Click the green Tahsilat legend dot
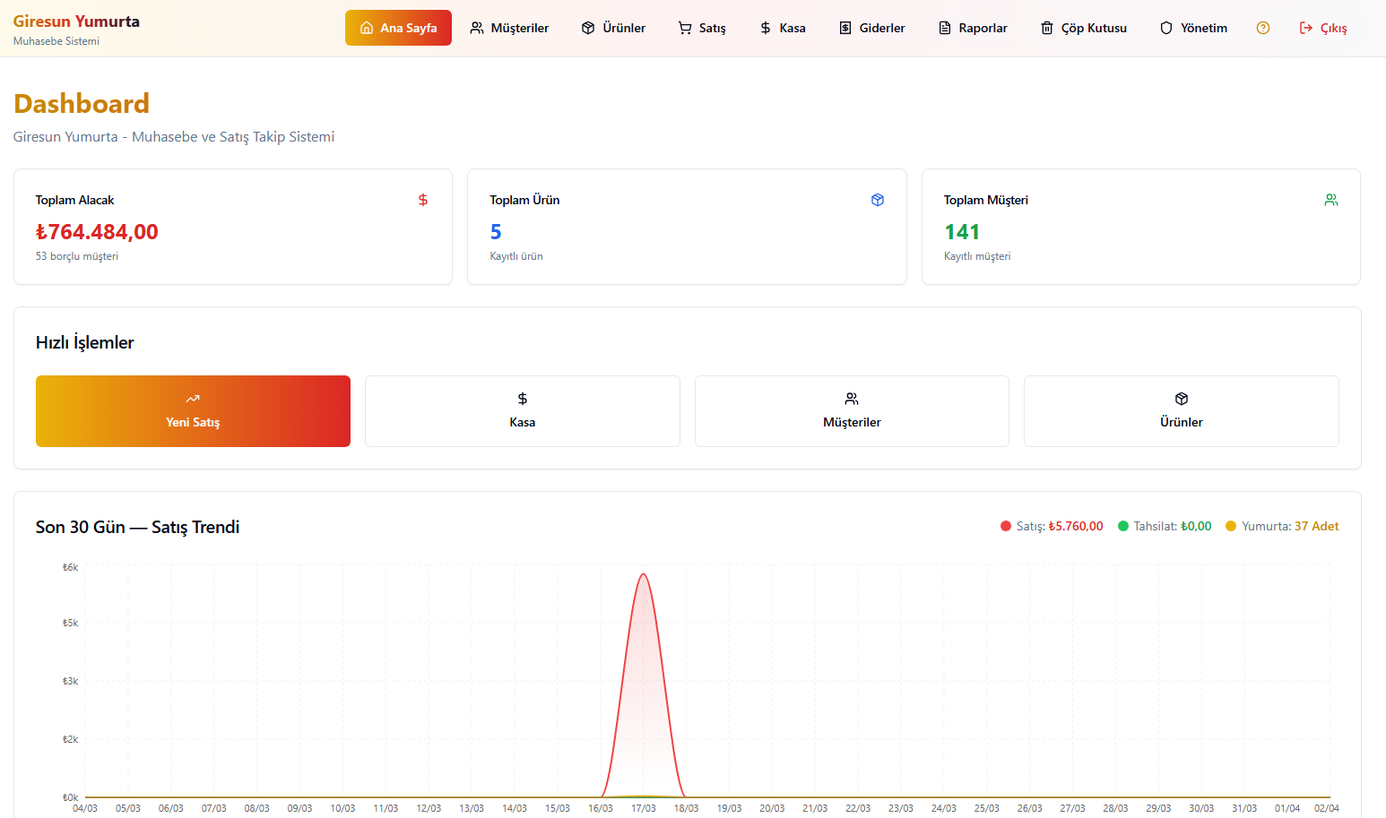1386x818 pixels. point(1123,526)
